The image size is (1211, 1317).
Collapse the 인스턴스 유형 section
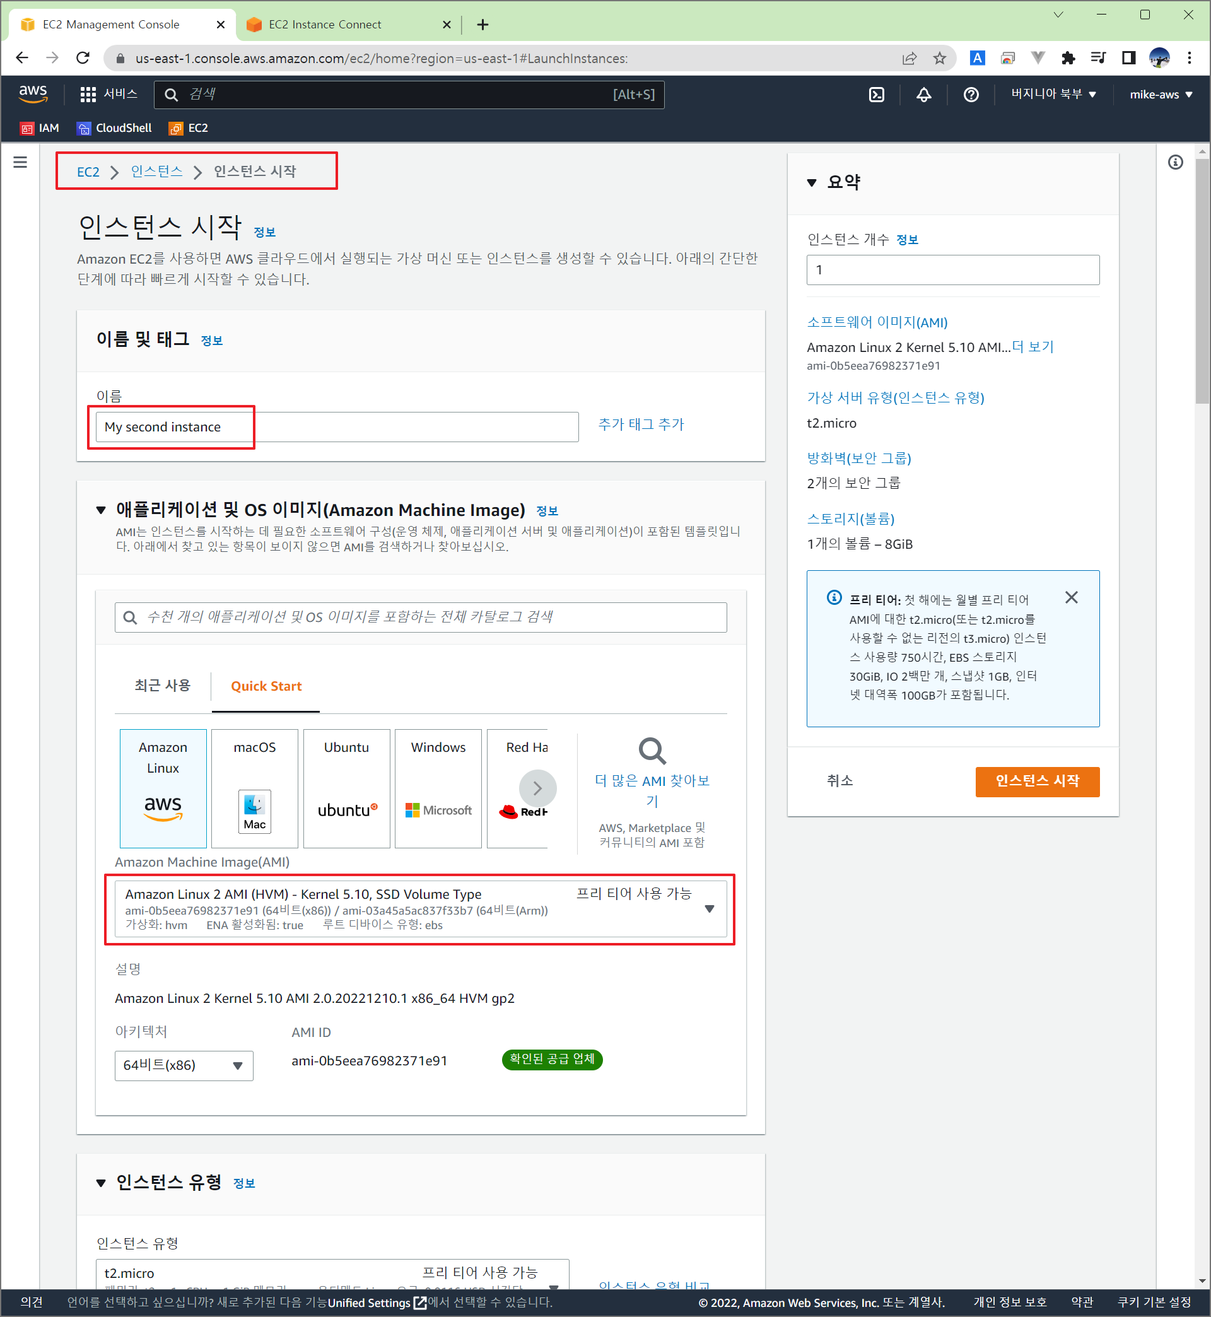coord(101,1183)
